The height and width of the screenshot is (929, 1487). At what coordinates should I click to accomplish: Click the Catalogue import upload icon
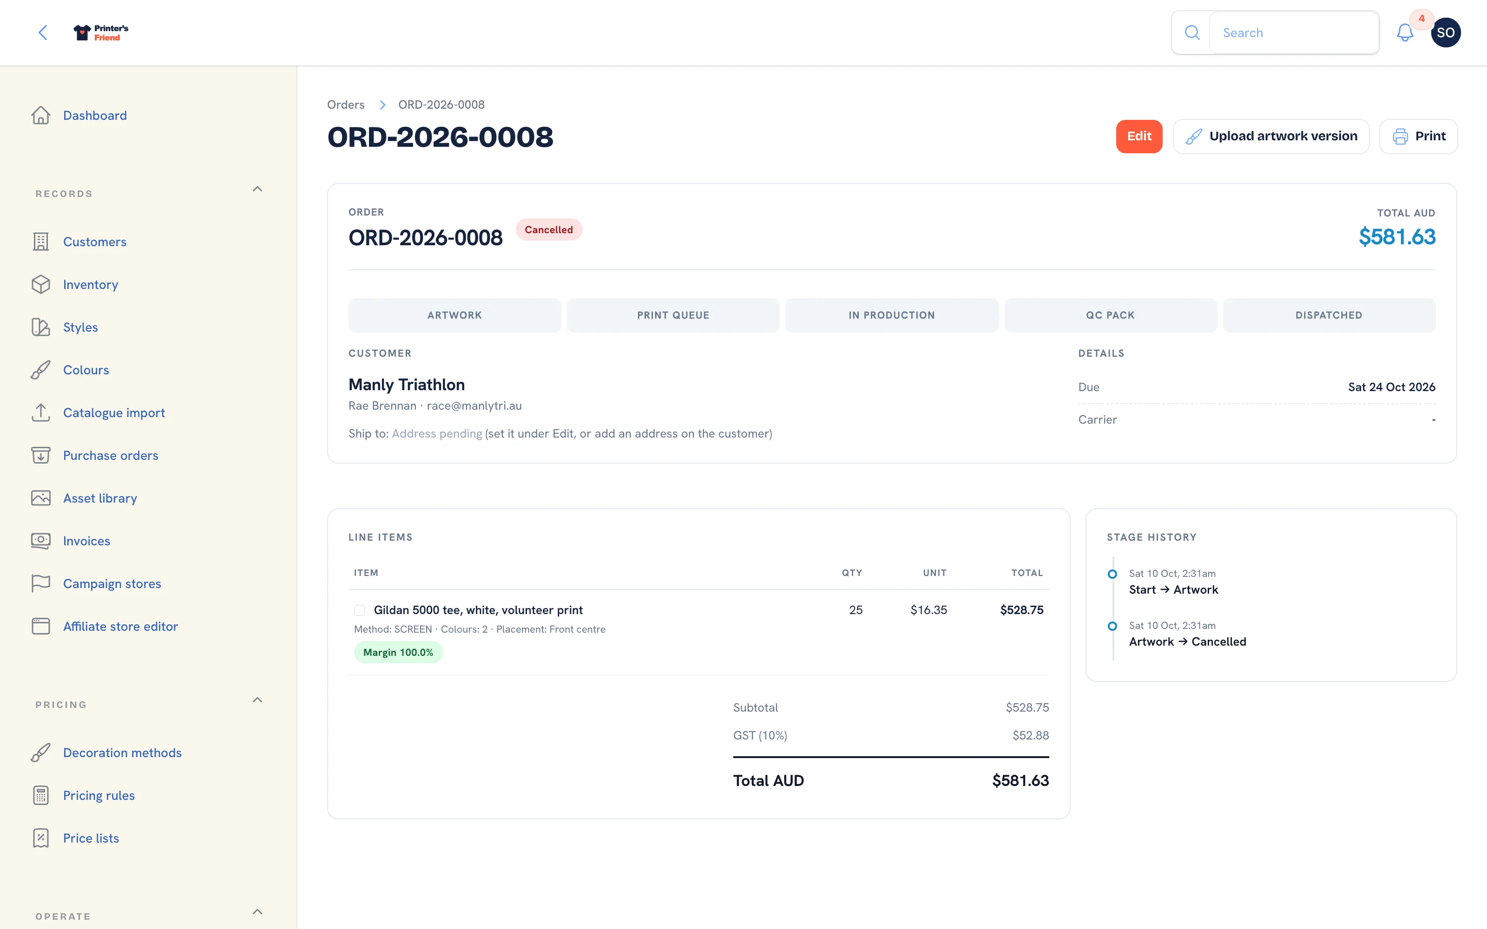point(40,412)
